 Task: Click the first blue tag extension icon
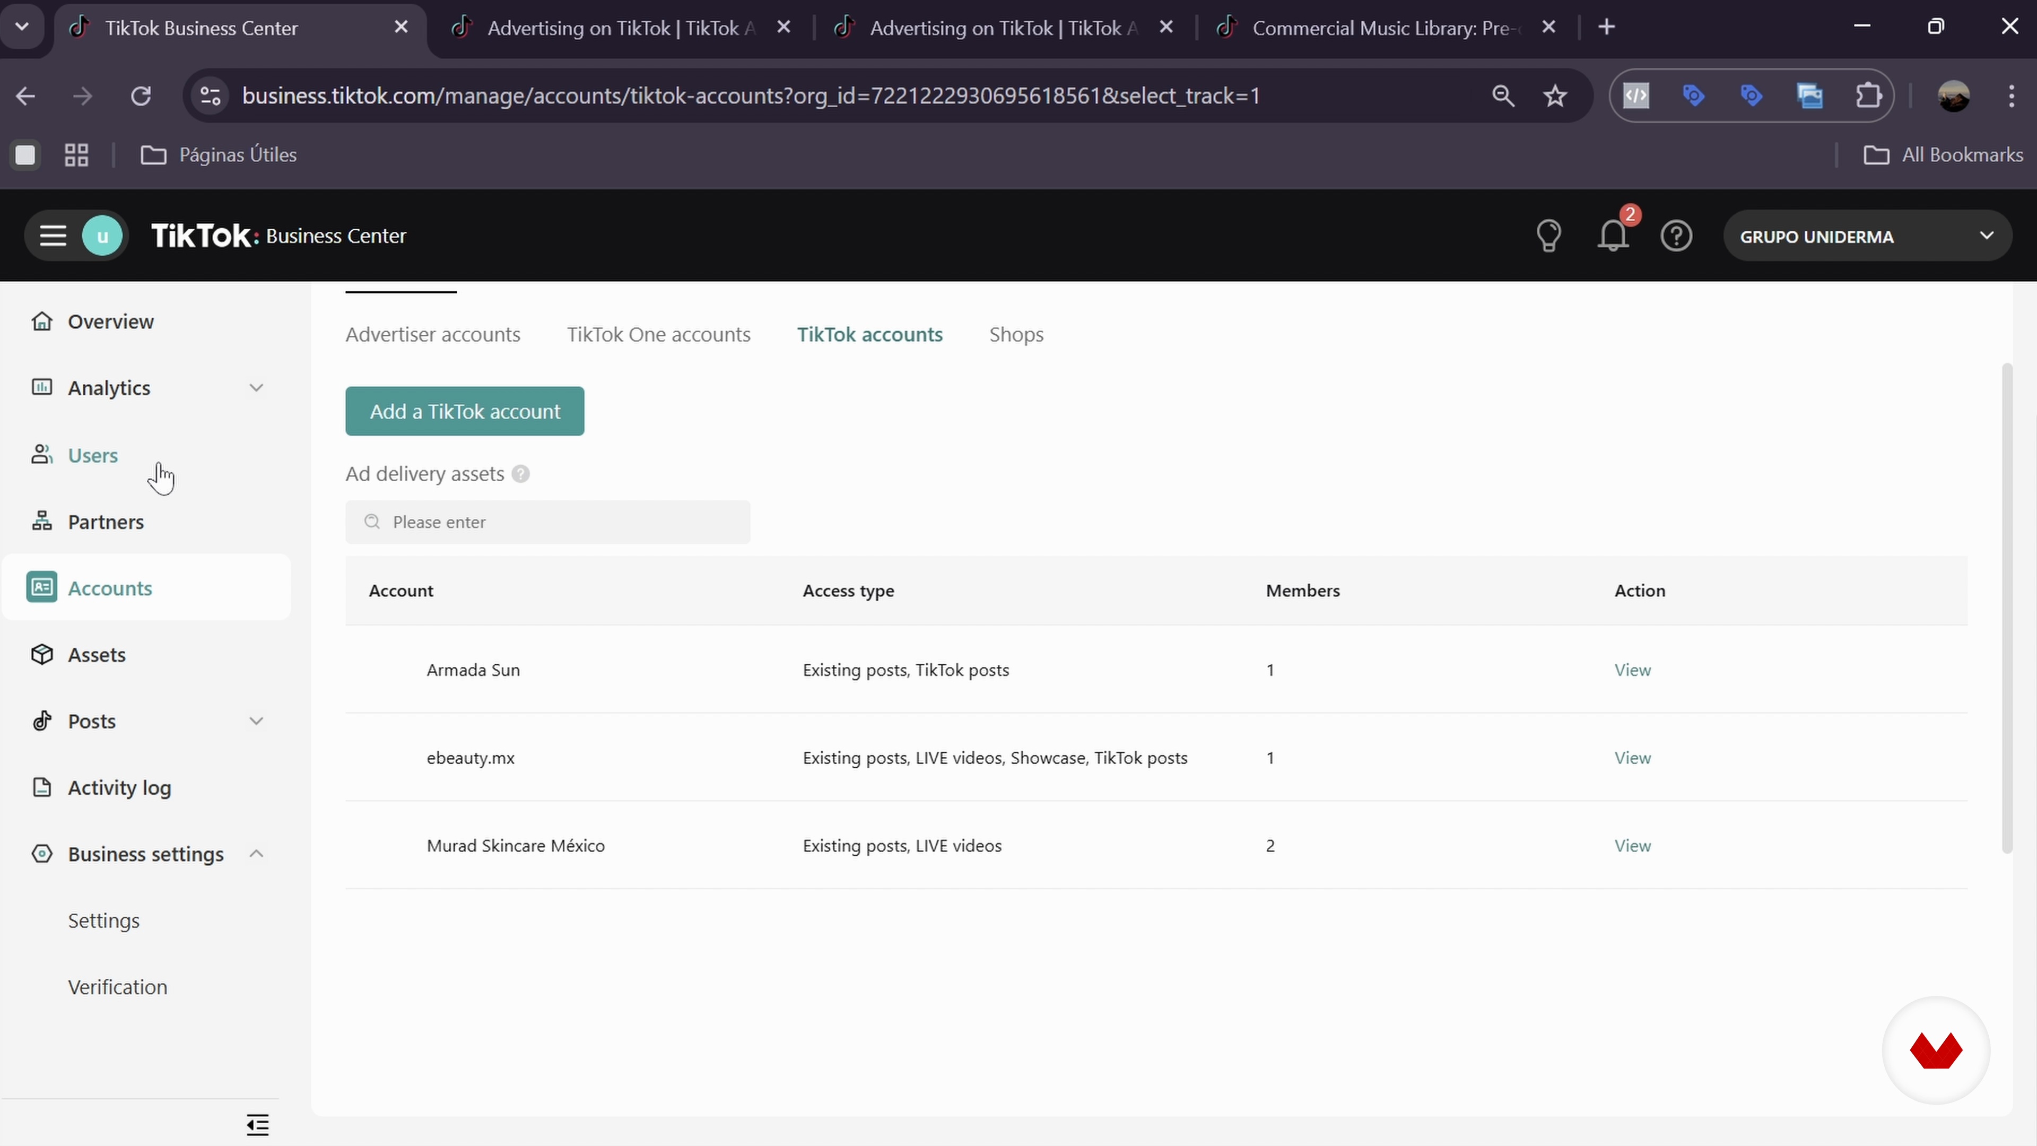(x=1693, y=97)
